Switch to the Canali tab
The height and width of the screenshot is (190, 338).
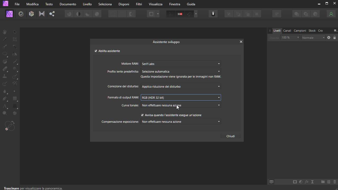pos(287,31)
